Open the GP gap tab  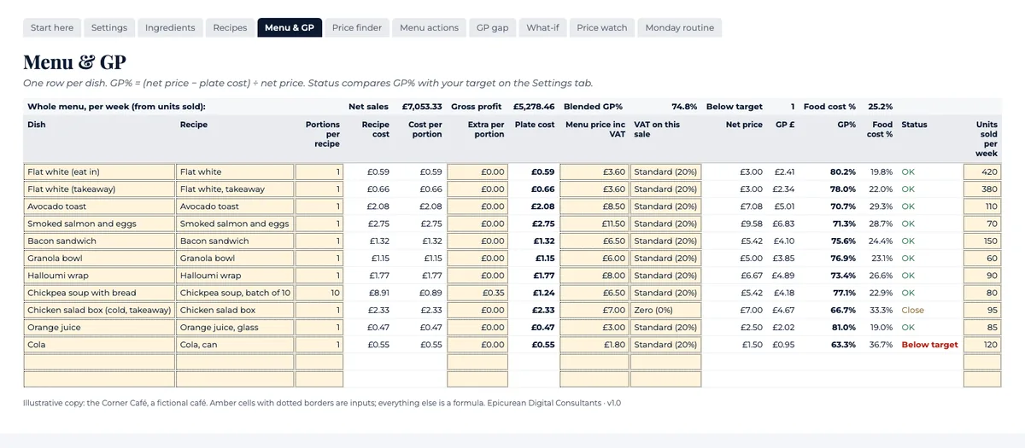click(493, 28)
